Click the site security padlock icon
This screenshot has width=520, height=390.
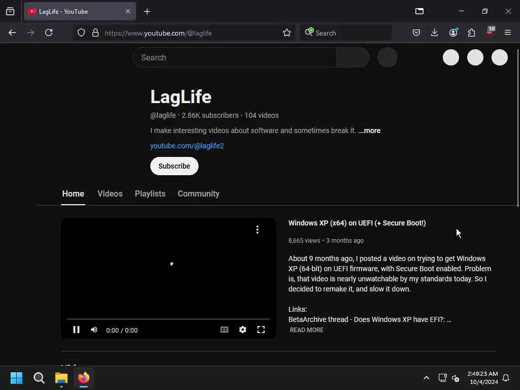pos(95,33)
